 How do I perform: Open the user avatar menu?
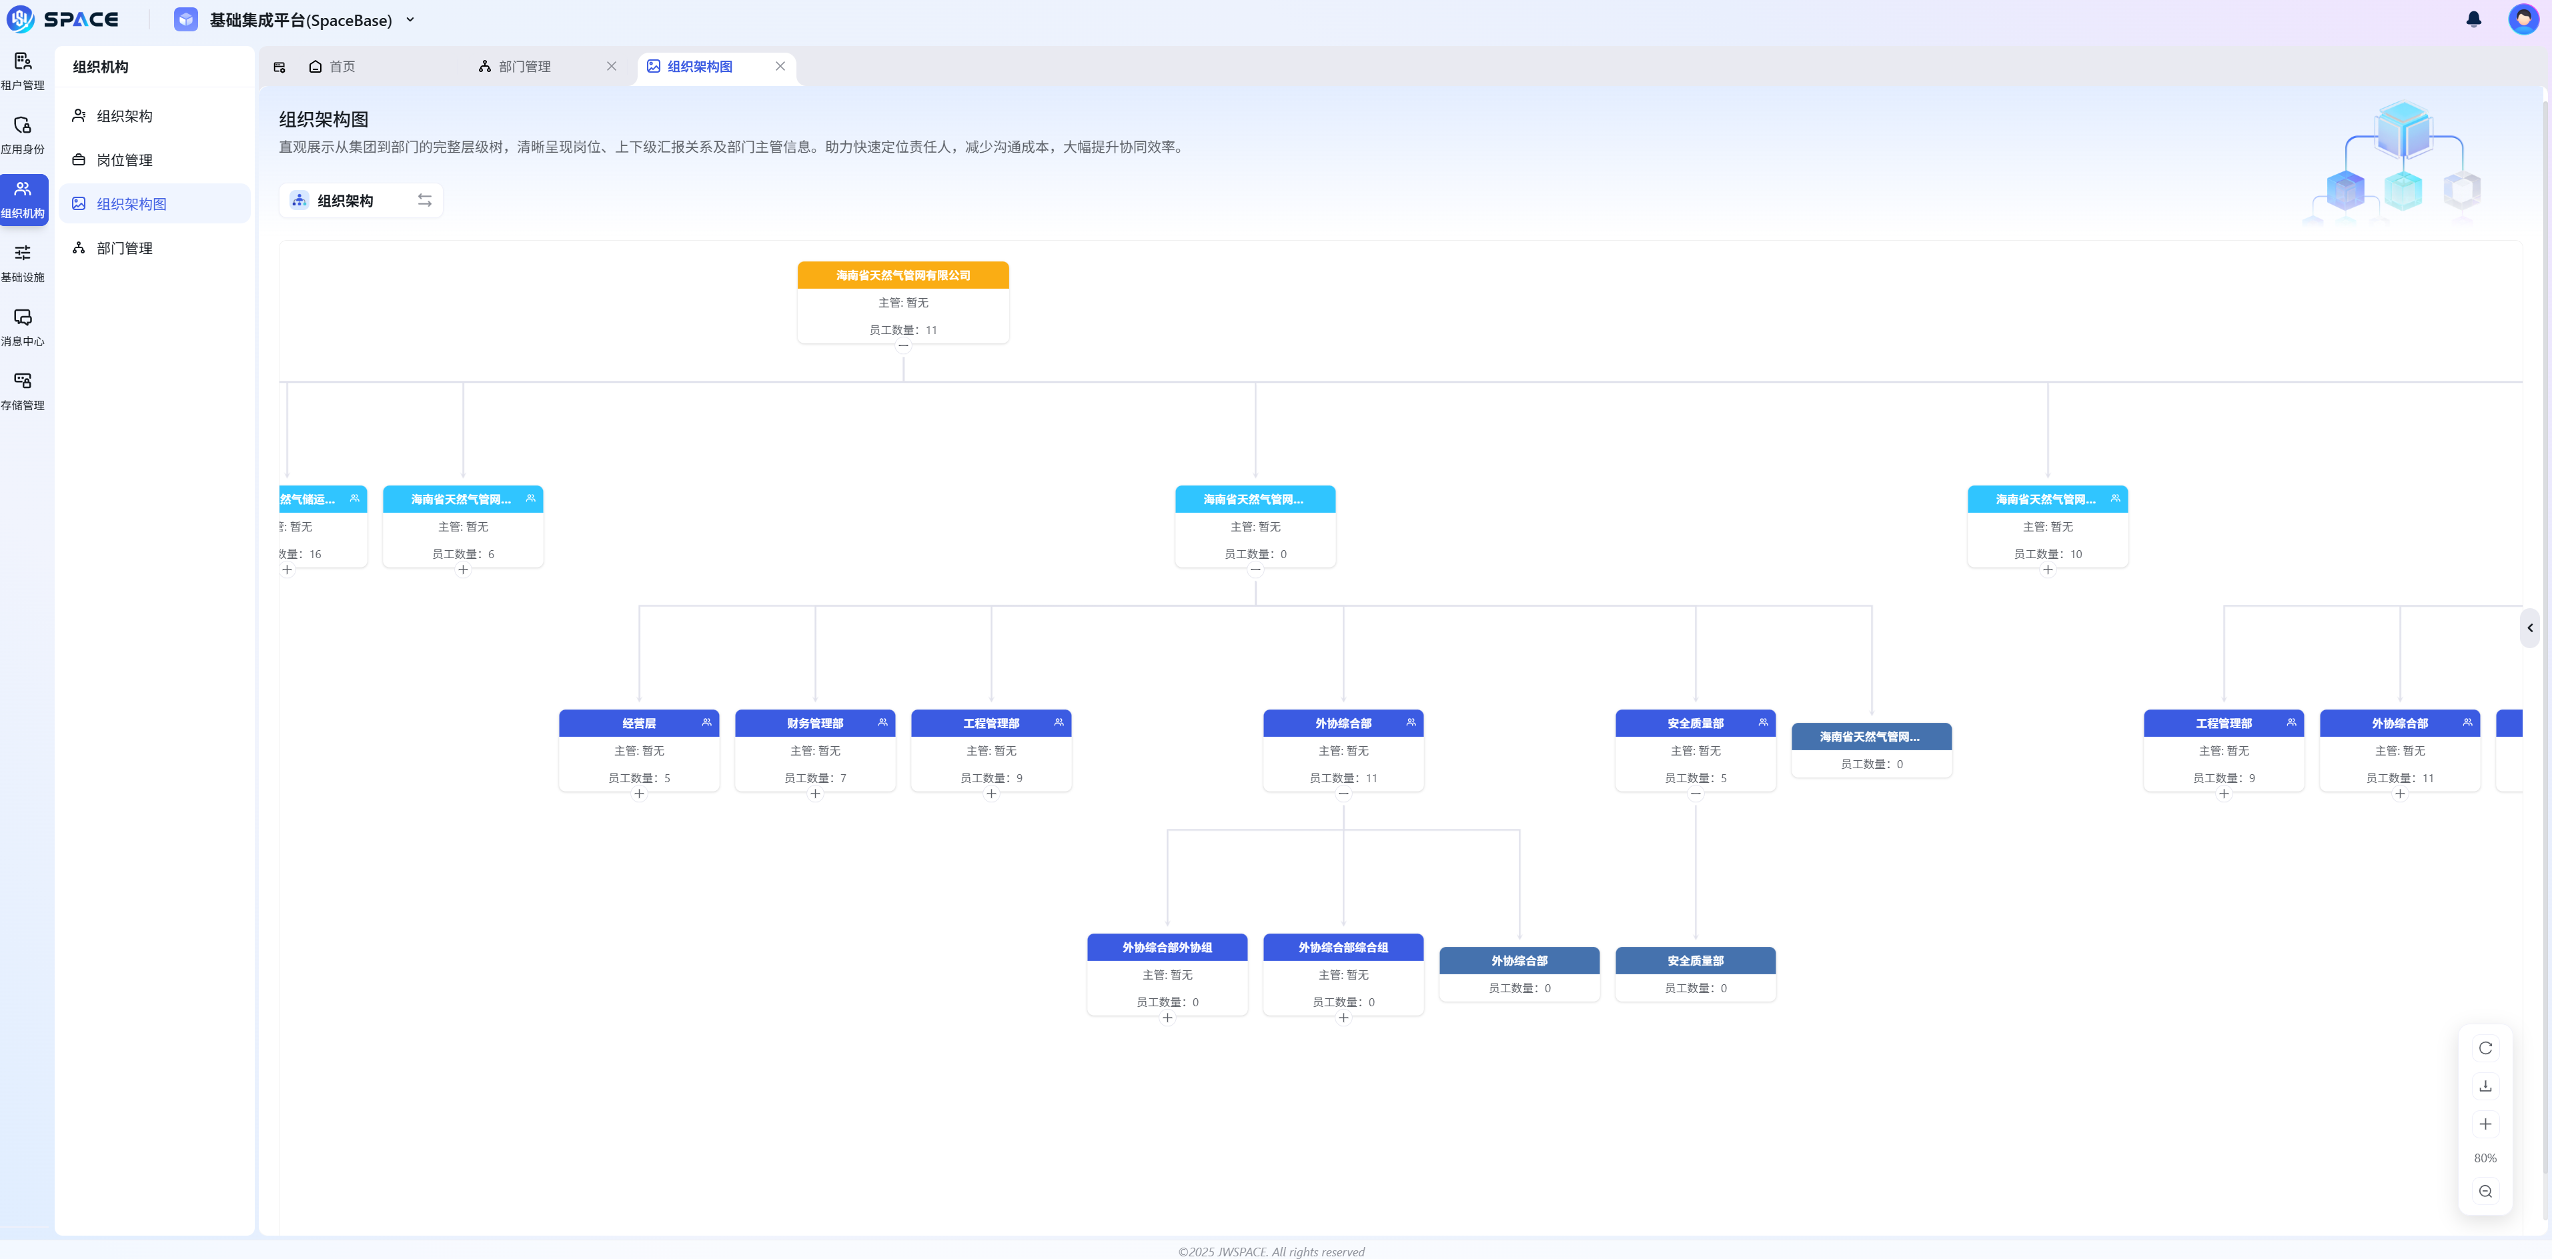pyautogui.click(x=2522, y=20)
